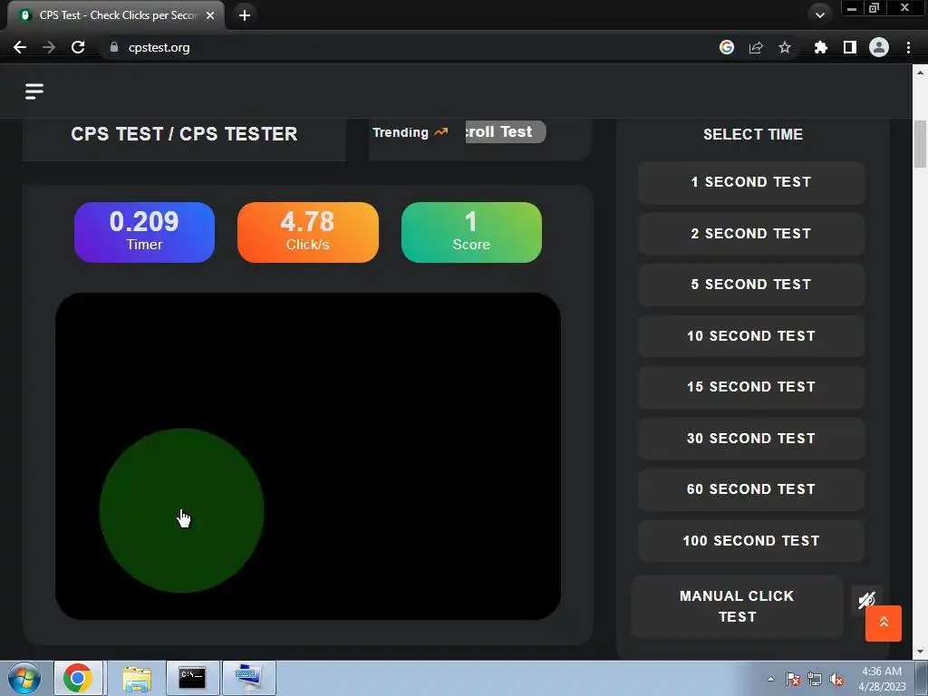928x696 pixels.
Task: Expand the tab search dropdown arrow
Action: [819, 15]
